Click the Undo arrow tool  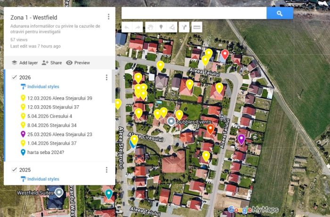click(x=127, y=27)
